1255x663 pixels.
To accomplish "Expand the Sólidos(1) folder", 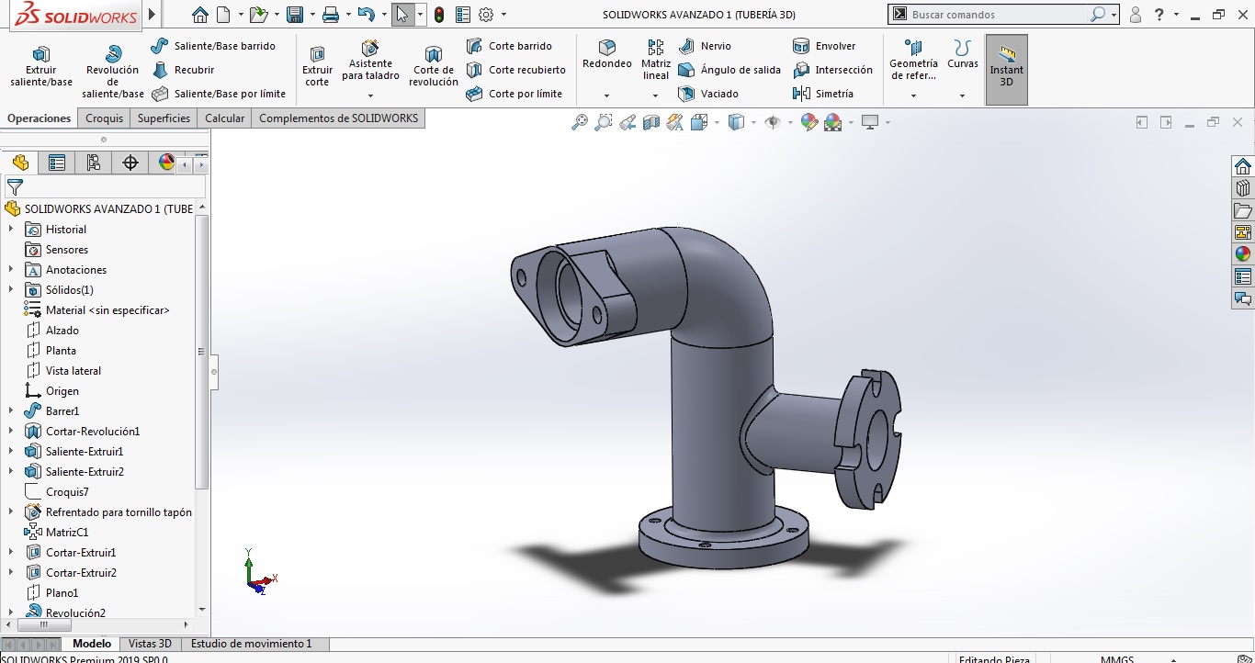I will tap(11, 290).
